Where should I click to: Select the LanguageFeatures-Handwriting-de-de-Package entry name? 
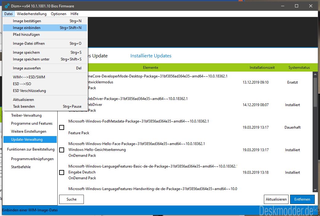(153, 189)
